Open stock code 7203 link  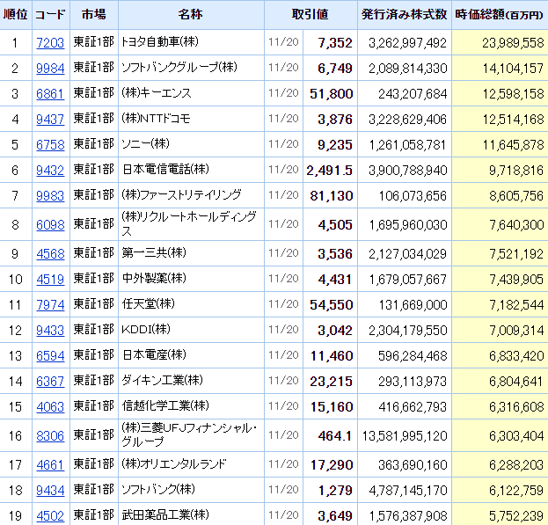pos(50,42)
